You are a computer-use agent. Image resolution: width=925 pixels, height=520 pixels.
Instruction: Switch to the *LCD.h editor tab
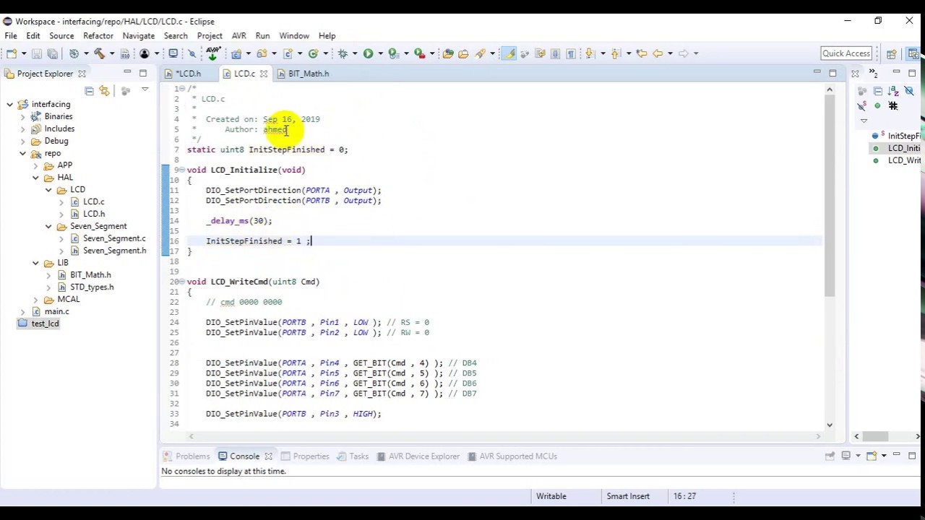pos(188,74)
